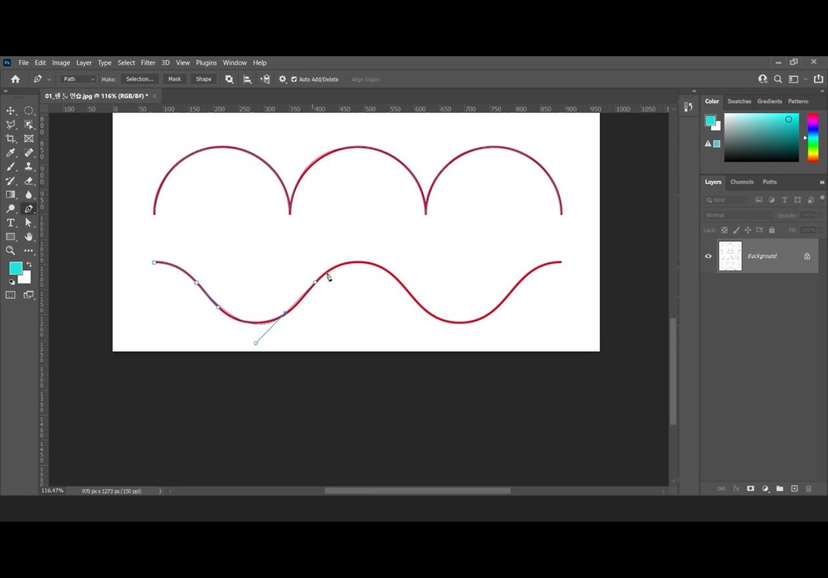Click the Share icon at top right
This screenshot has width=828, height=578.
pyautogui.click(x=818, y=79)
